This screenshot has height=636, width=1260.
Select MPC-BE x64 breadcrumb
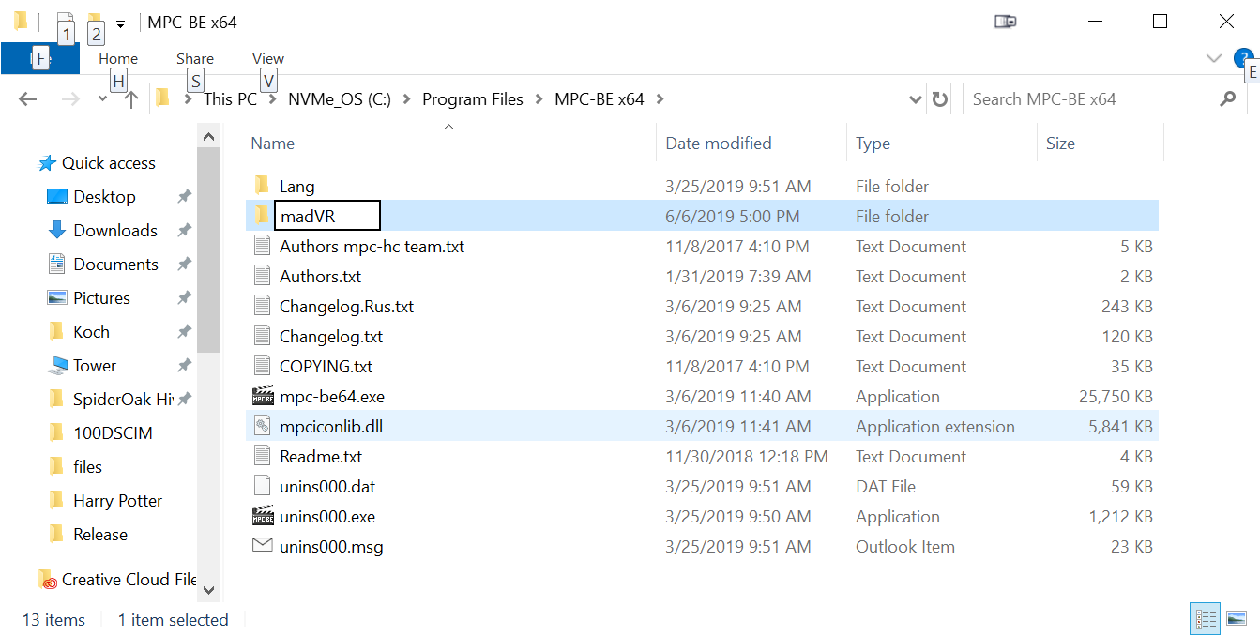click(x=600, y=98)
